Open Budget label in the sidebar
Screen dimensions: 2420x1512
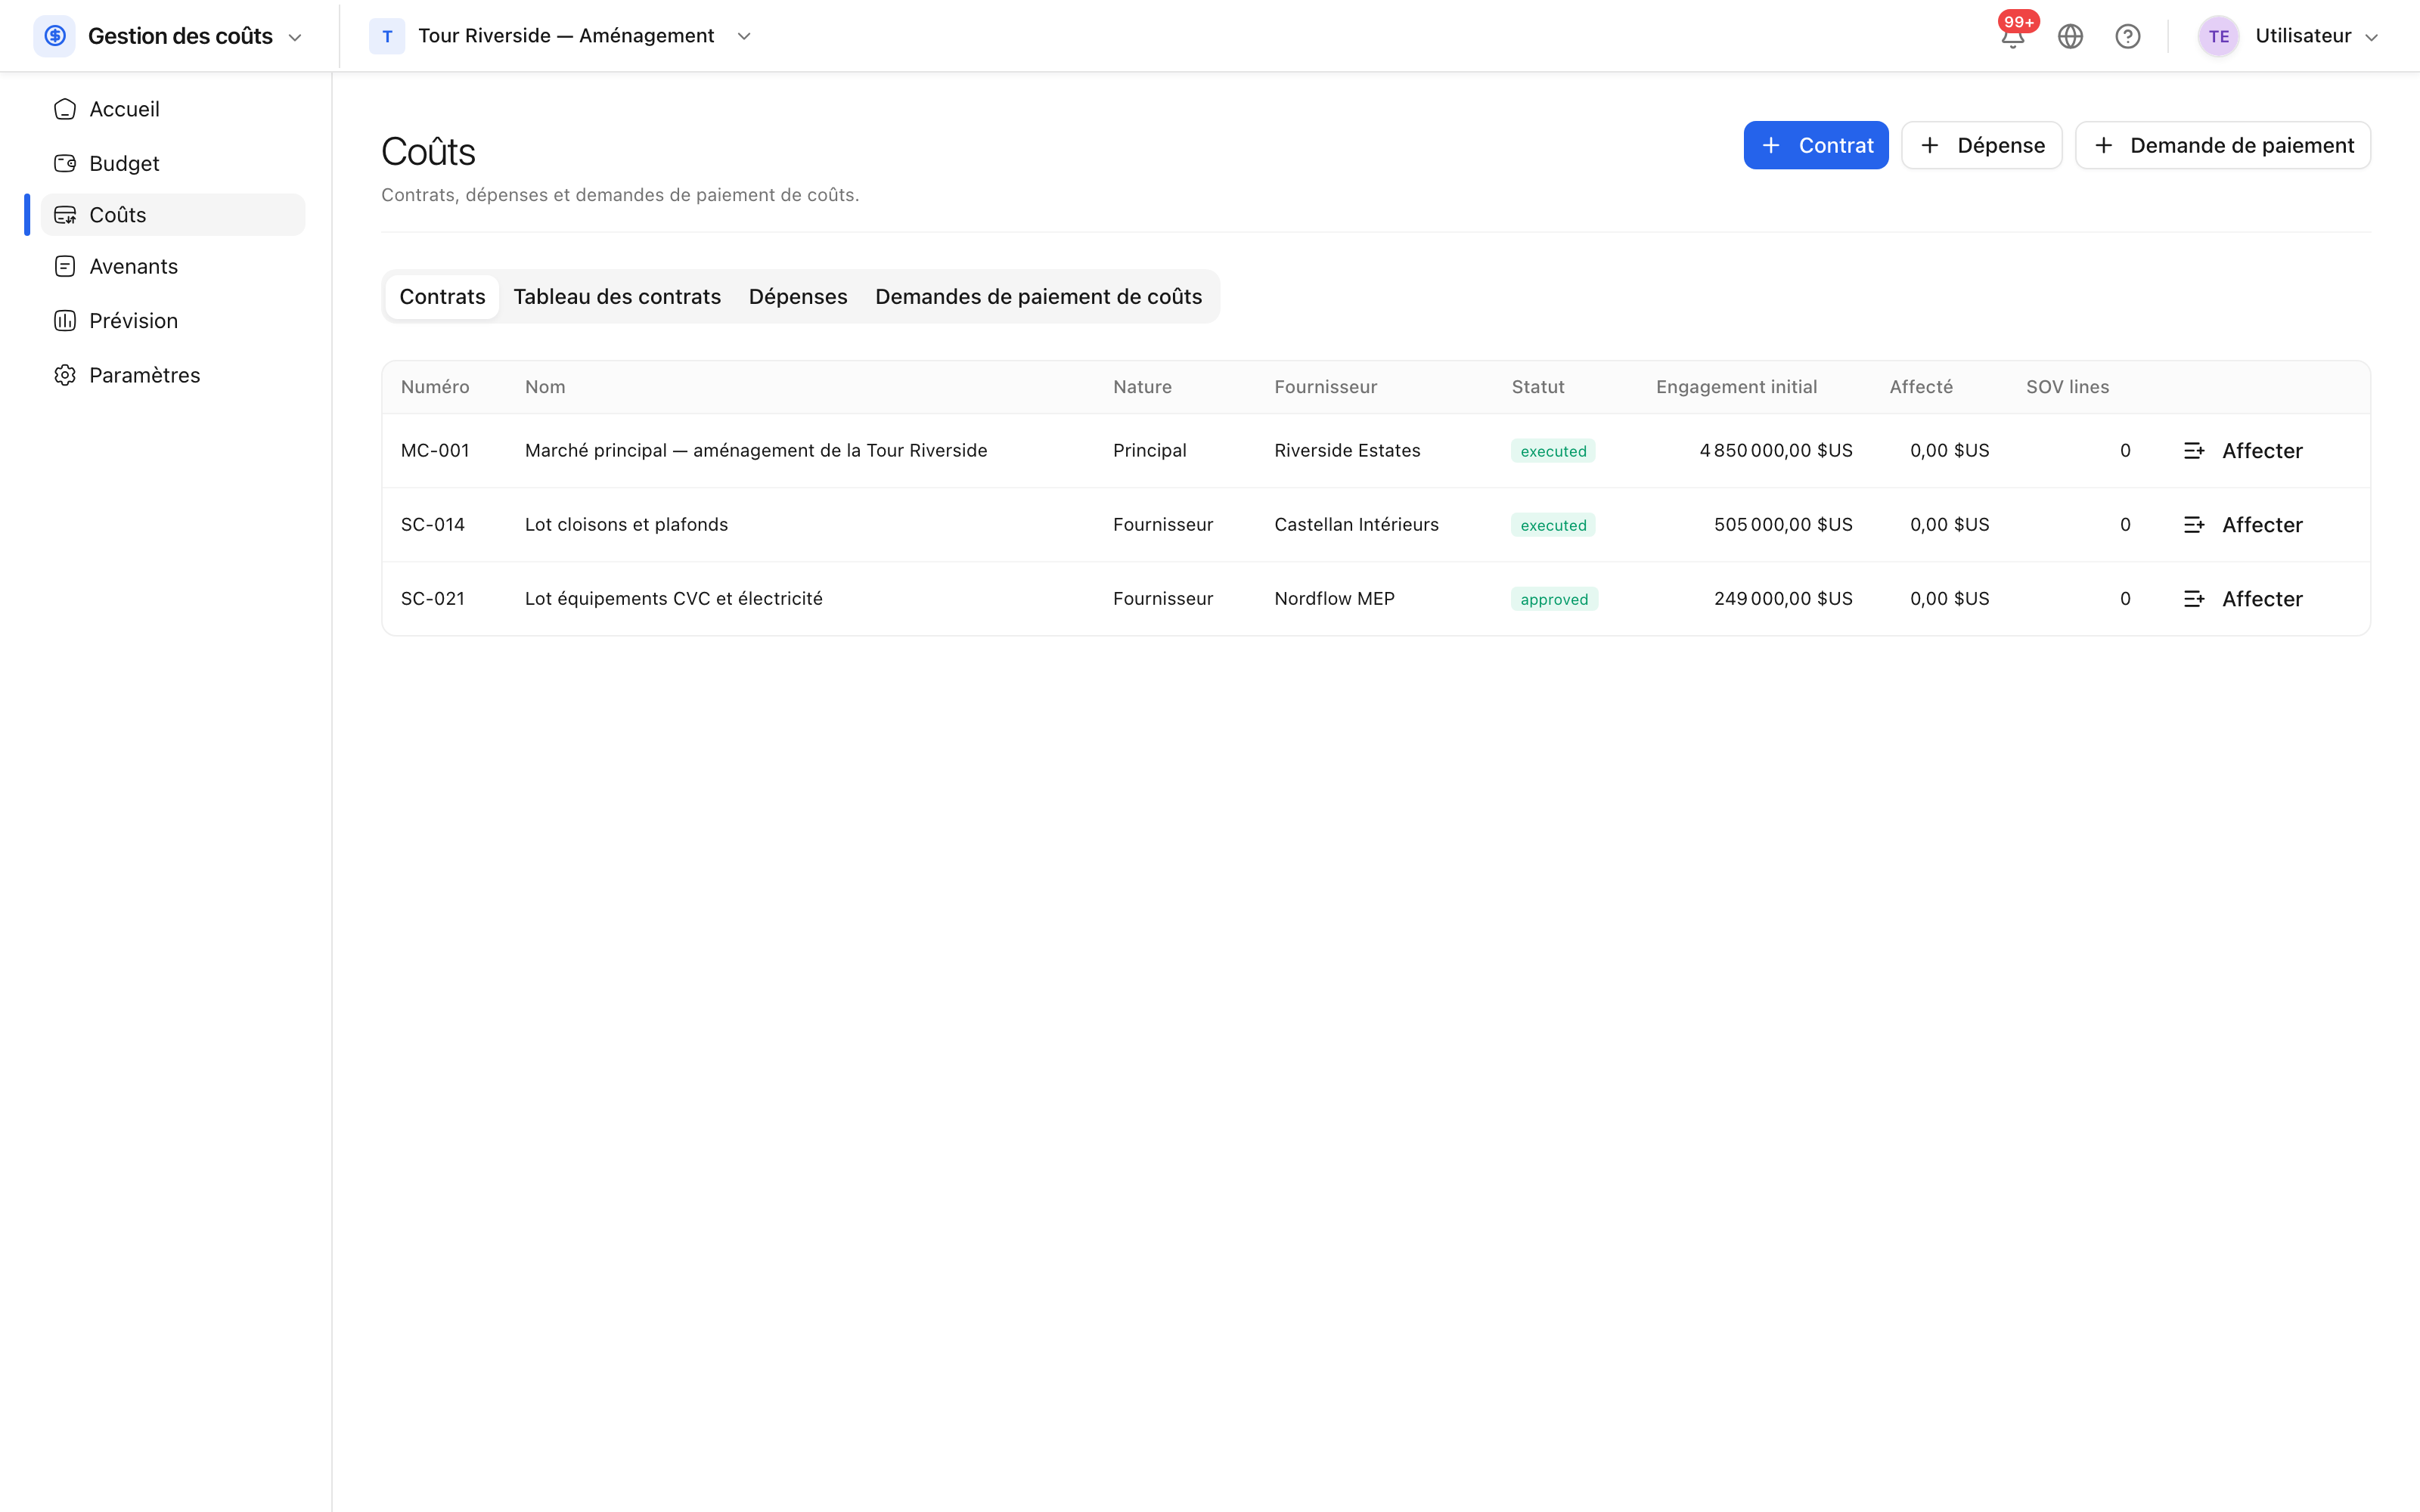(124, 163)
